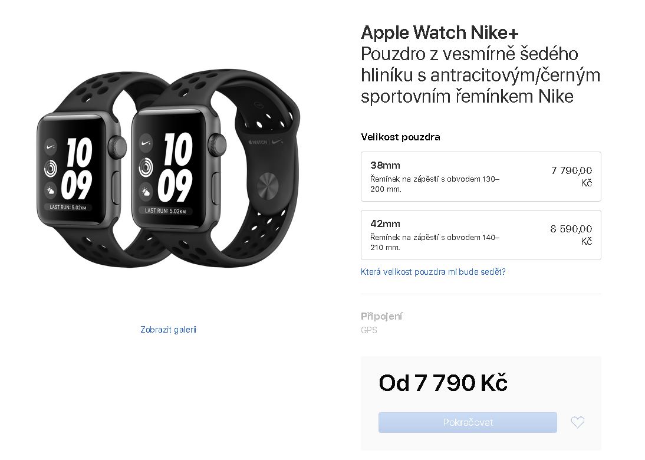Click Nike swoosh complication on left watch
This screenshot has width=645, height=460.
coord(51,146)
